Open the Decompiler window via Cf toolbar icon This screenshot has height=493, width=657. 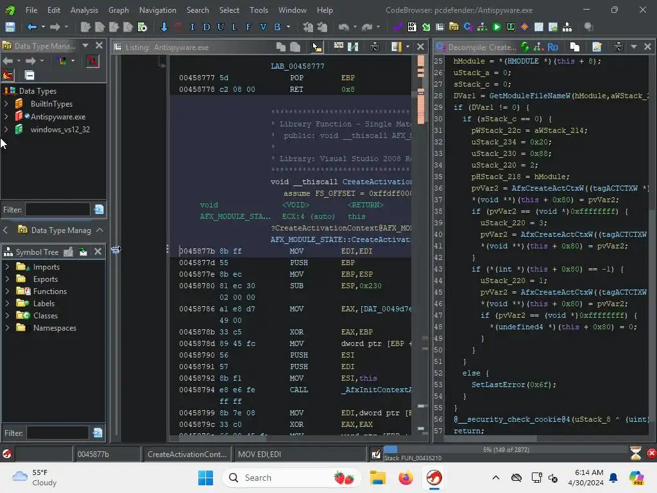point(468,27)
